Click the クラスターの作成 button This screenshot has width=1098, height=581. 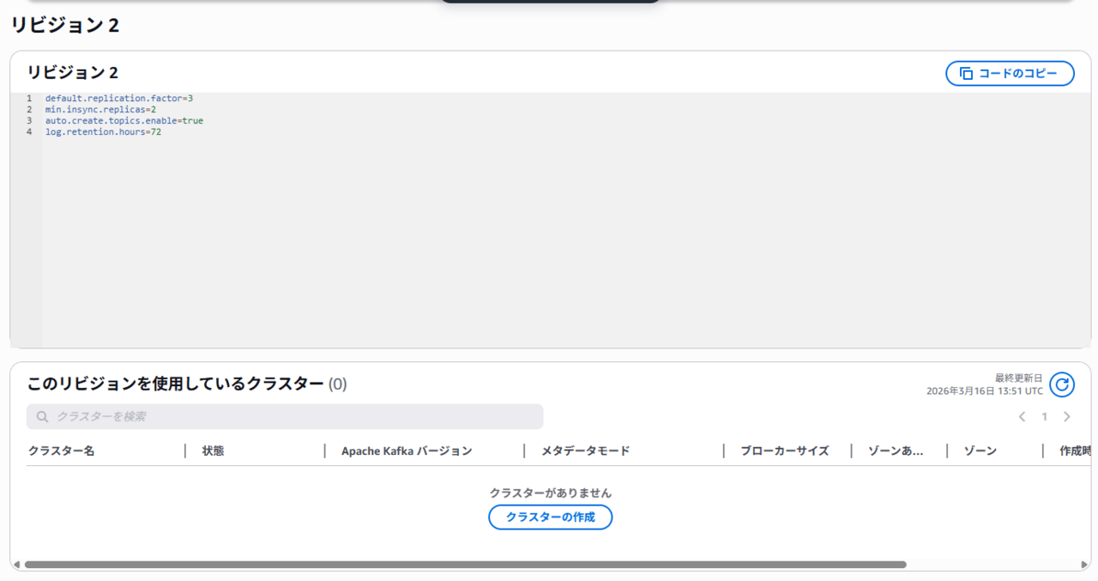(550, 517)
